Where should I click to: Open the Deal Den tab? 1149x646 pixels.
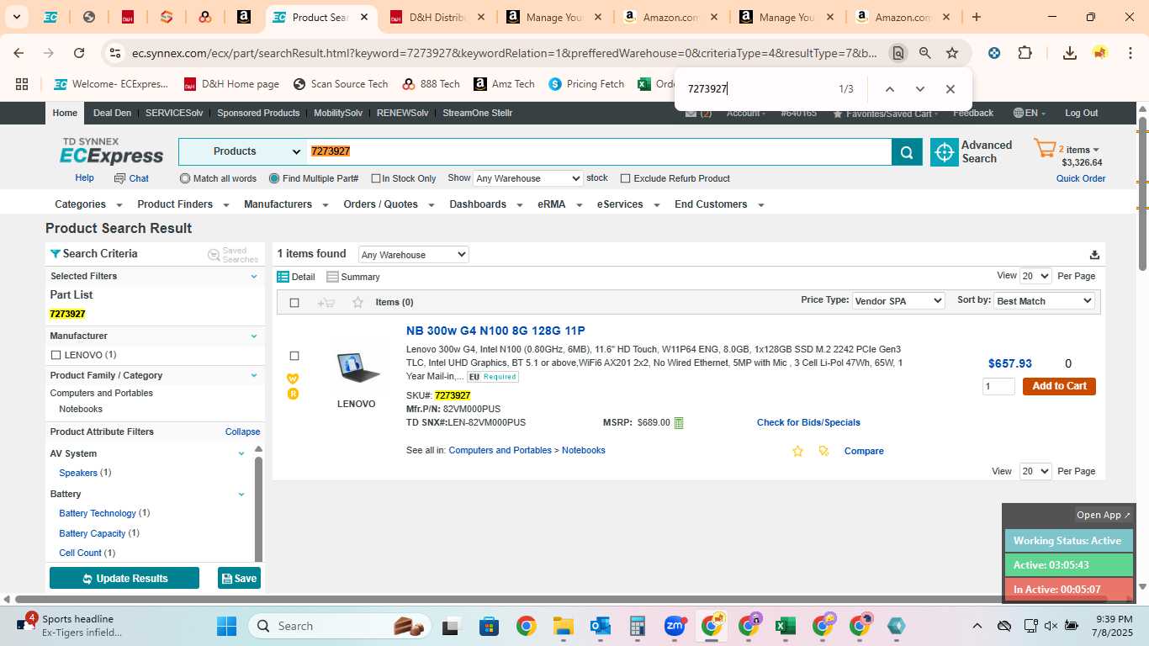(112, 113)
